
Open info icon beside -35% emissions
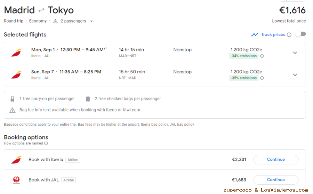262,78
